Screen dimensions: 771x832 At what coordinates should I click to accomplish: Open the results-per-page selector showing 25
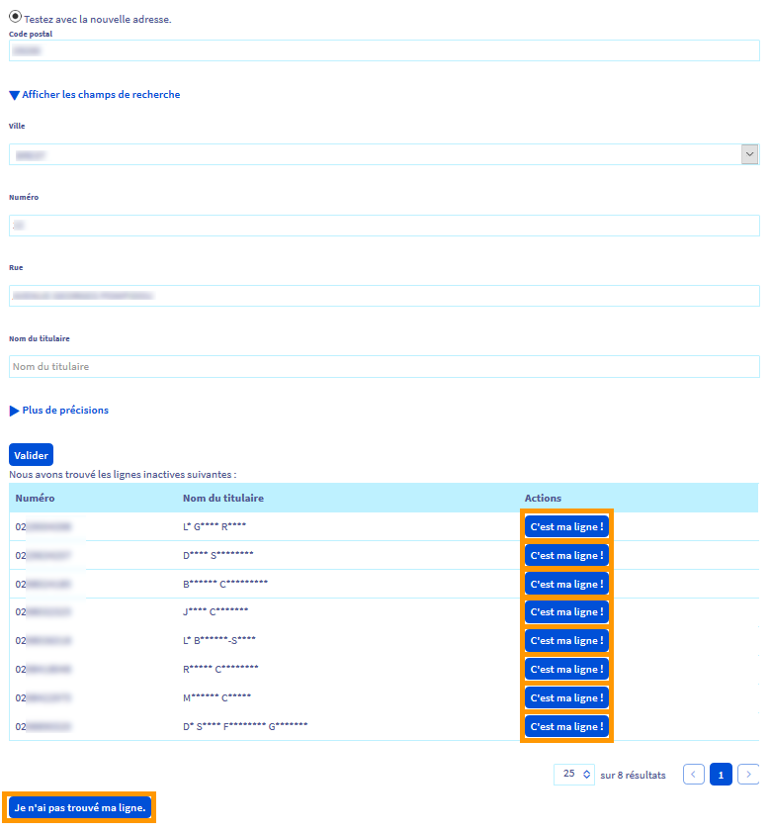pyautogui.click(x=574, y=775)
